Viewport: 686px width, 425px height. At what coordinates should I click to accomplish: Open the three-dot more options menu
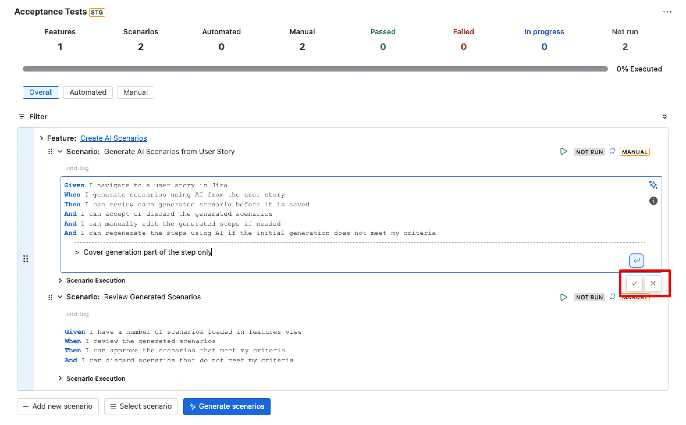[667, 12]
